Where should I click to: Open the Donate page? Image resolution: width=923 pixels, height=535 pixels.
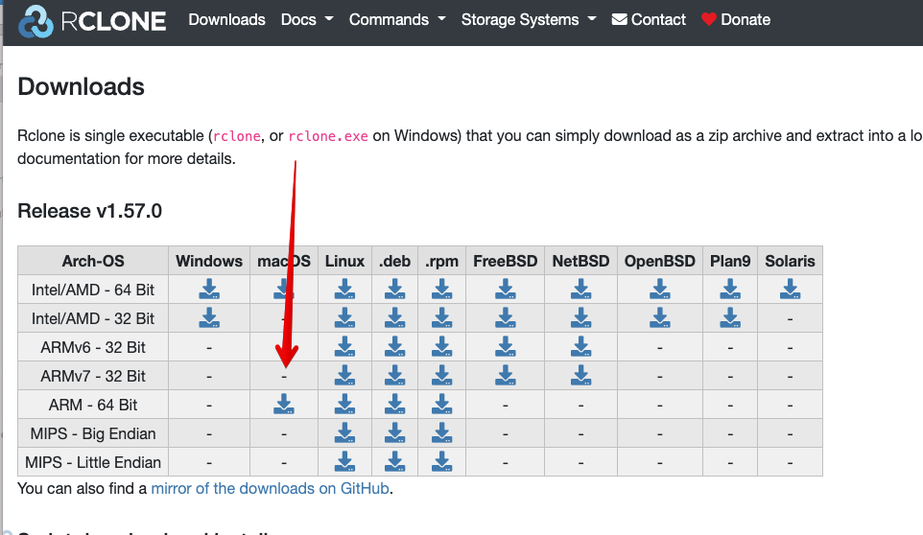(736, 19)
